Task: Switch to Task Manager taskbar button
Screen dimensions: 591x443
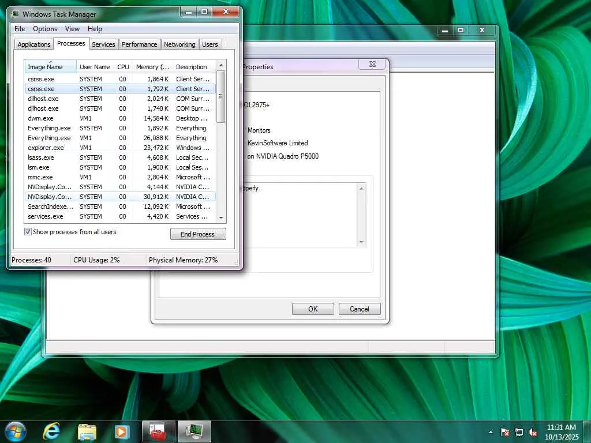Action: tap(194, 431)
